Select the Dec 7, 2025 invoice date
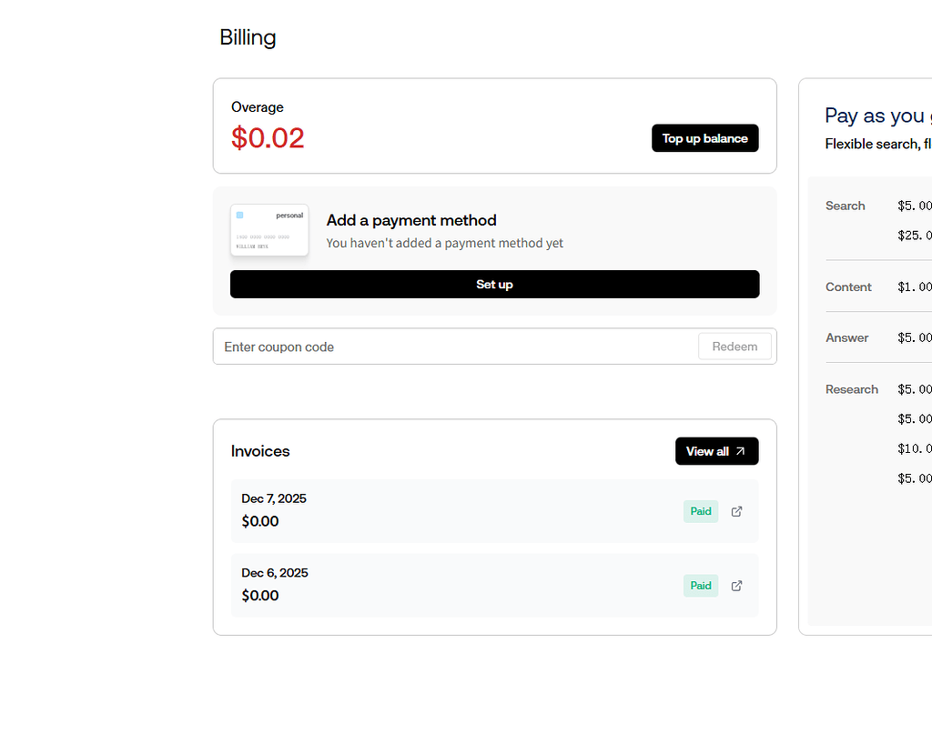Viewport: 932px width, 744px height. 274,498
